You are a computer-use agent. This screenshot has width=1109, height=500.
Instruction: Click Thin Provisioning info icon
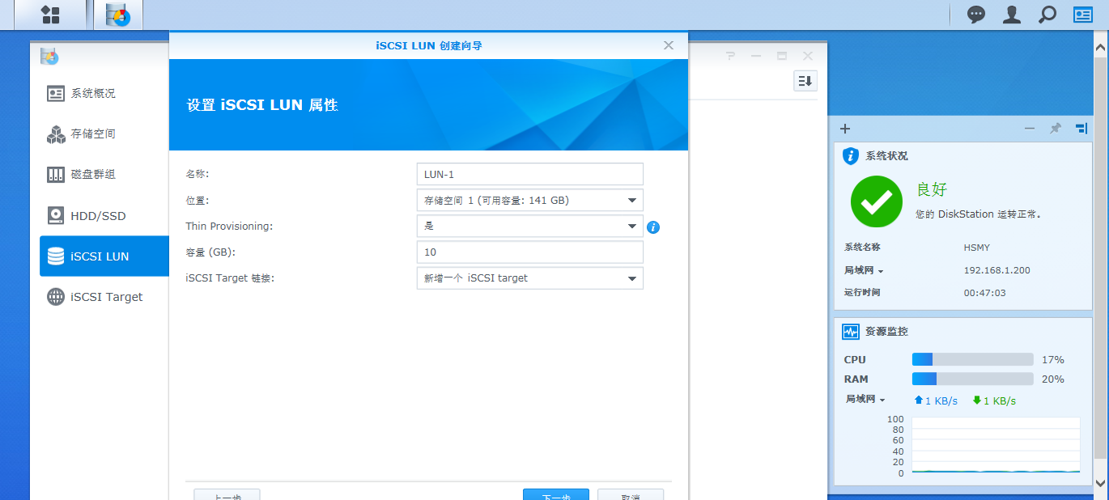(x=653, y=227)
